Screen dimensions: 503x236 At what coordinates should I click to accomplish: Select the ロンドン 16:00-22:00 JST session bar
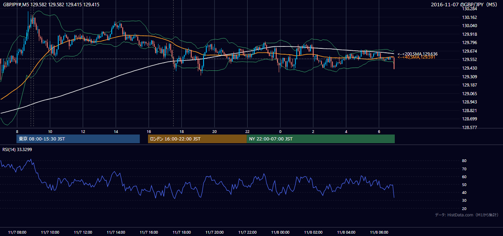pyautogui.click(x=197, y=139)
